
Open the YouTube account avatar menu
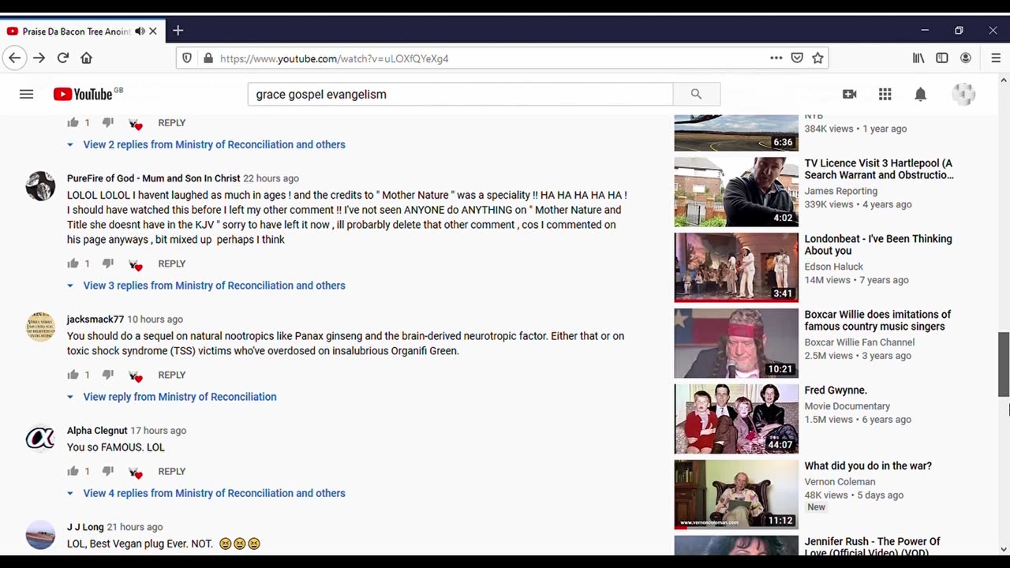963,94
